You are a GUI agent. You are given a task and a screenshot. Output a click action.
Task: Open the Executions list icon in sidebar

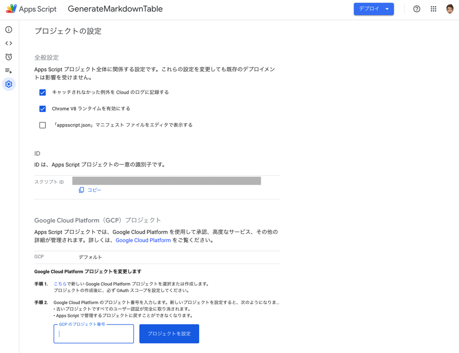click(9, 71)
